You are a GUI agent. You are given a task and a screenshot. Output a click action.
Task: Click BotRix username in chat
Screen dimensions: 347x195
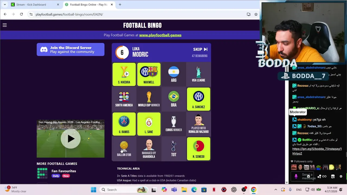[x=307, y=140]
